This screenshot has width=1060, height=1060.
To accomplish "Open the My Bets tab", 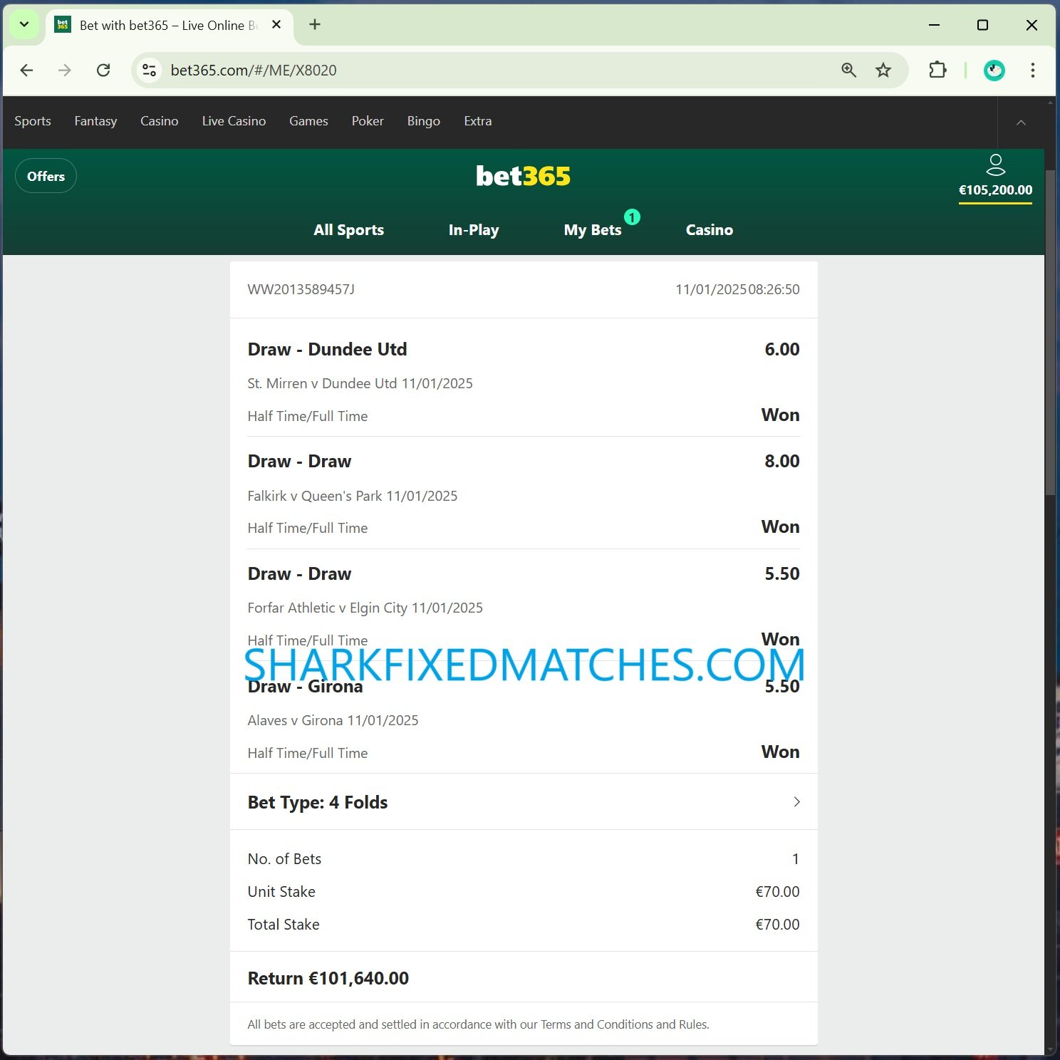I will tap(593, 230).
